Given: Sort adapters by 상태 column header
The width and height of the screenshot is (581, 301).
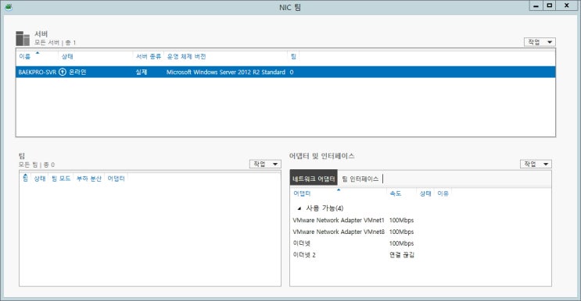Looking at the screenshot, I should [x=425, y=193].
